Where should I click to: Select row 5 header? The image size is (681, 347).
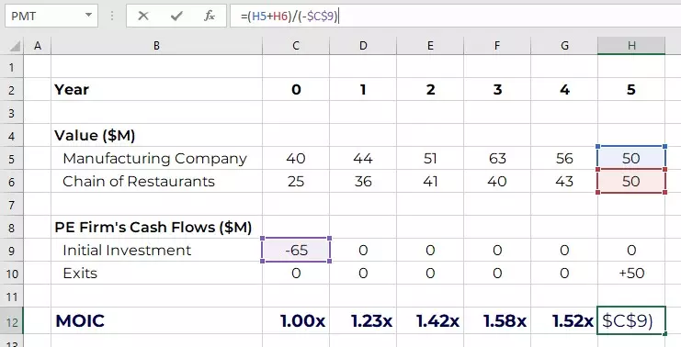(11, 159)
